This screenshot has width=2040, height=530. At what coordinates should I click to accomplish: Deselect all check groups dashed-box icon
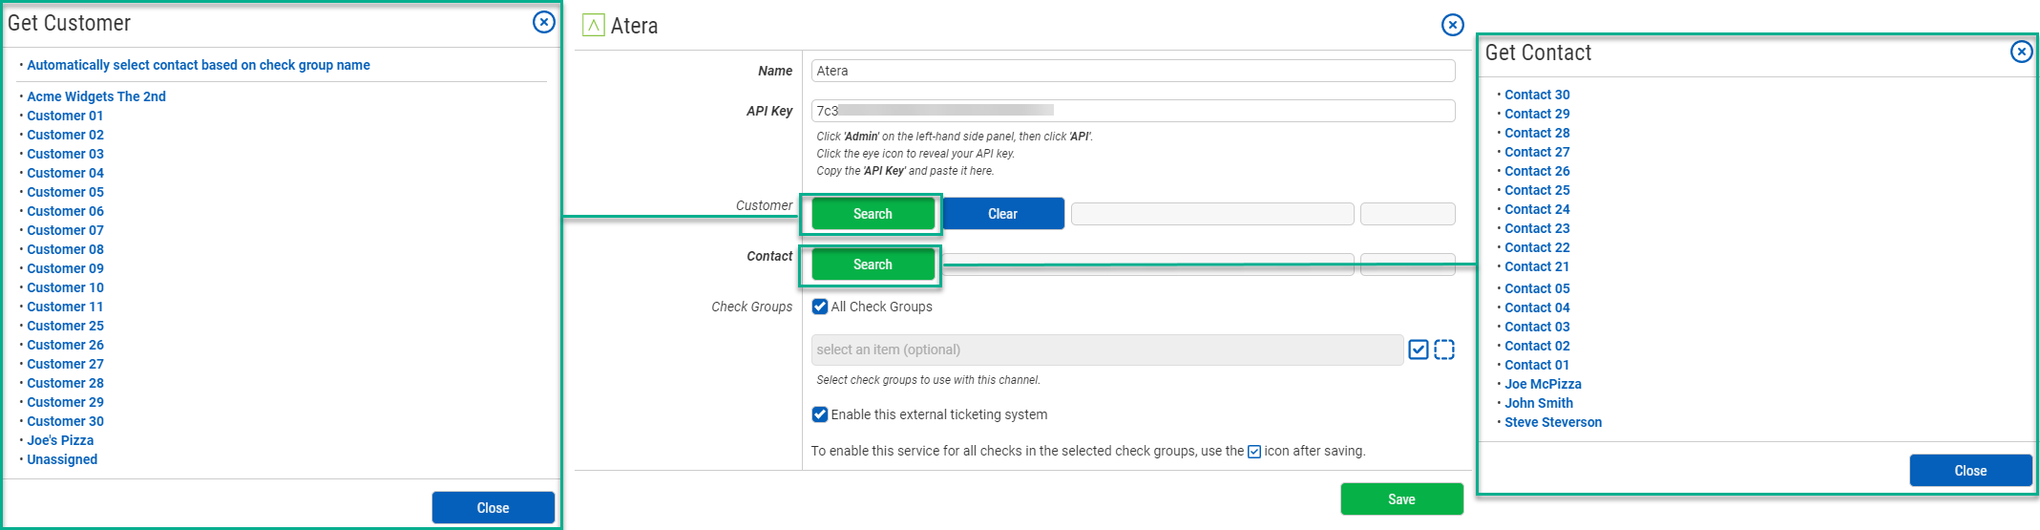(1444, 350)
